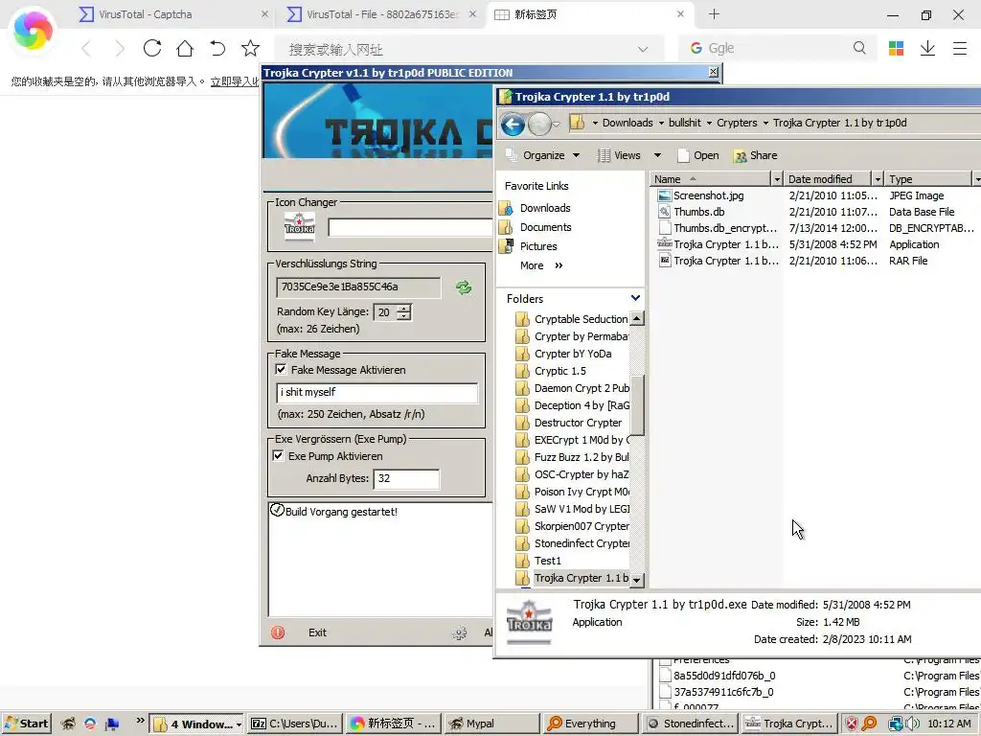Click Share in Explorer toolbar
981x736 pixels.
[x=755, y=155]
